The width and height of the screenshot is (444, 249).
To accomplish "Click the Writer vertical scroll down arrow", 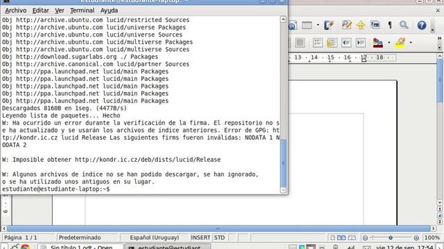I will tap(439, 203).
